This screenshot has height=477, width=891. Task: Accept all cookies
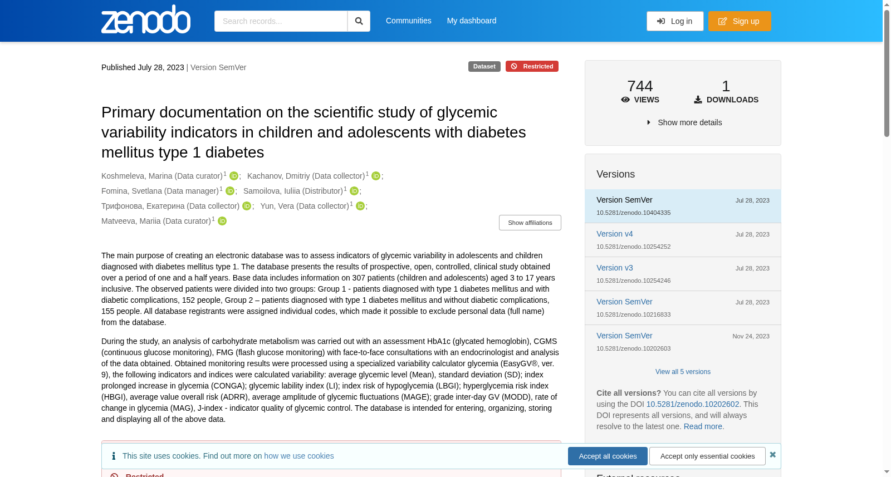click(608, 456)
